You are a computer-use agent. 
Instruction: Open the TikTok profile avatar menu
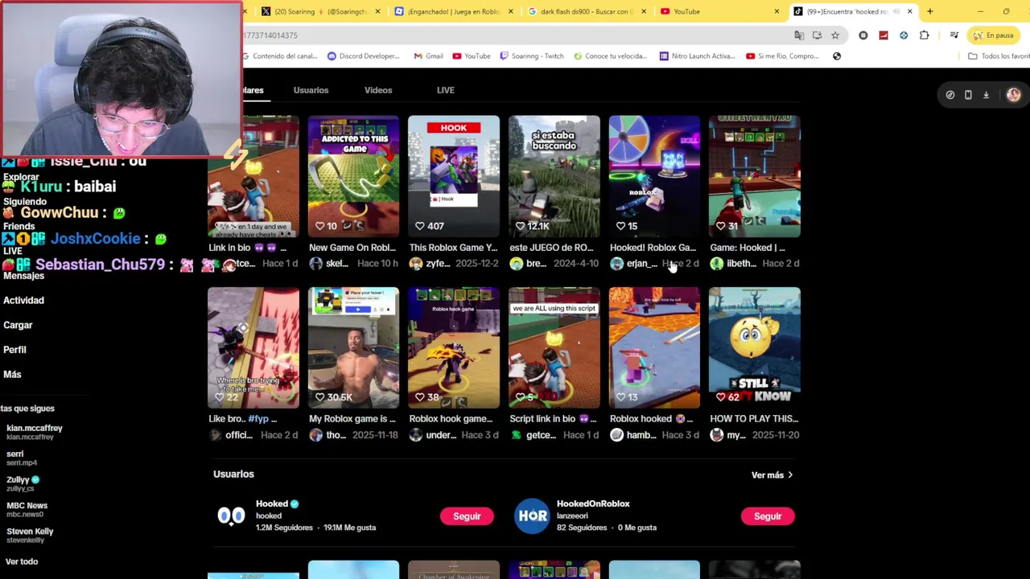[1013, 95]
